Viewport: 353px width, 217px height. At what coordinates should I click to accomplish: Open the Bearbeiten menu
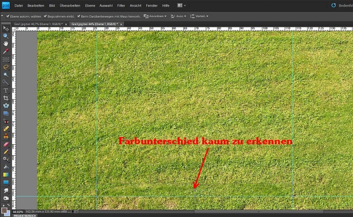(36, 6)
